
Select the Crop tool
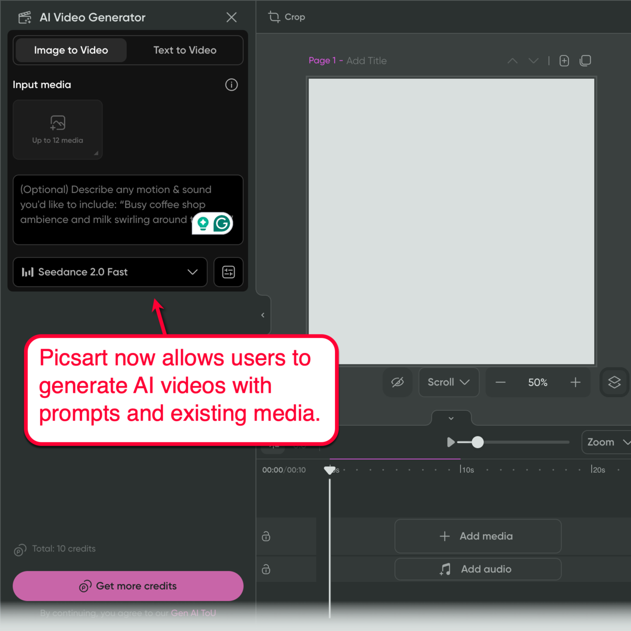tap(287, 17)
